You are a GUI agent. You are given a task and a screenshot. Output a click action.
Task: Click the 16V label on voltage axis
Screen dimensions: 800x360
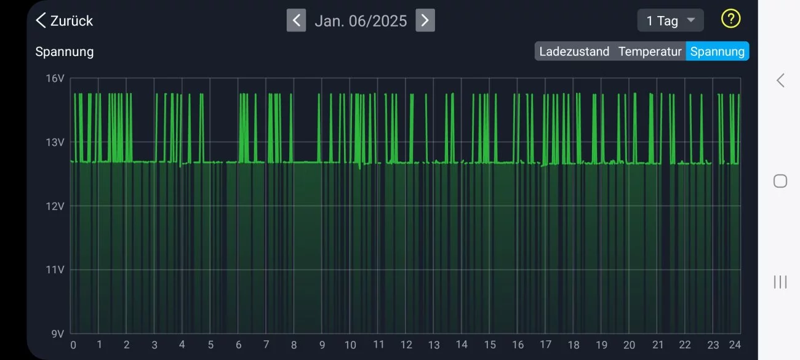pos(56,78)
